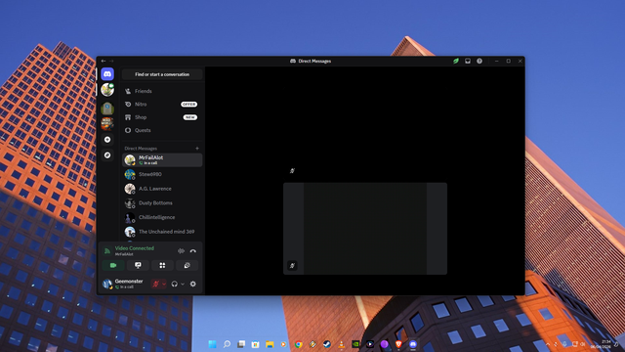Click the Video Connected status text
The width and height of the screenshot is (625, 352).
tap(135, 248)
